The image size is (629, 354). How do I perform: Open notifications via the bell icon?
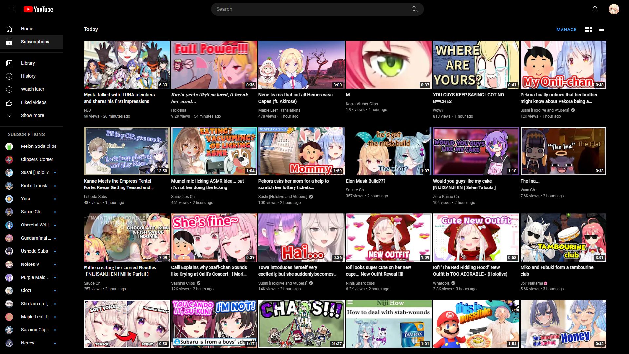pyautogui.click(x=595, y=9)
